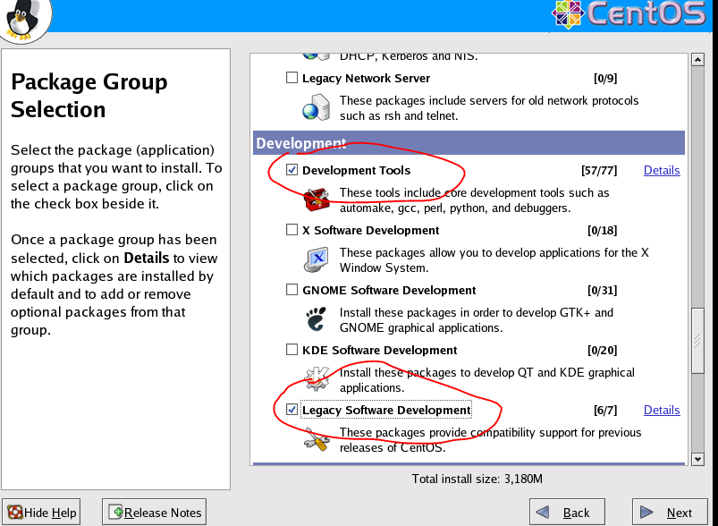718x526 pixels.
Task: Uncheck the Development Tools checkbox
Action: pos(291,170)
